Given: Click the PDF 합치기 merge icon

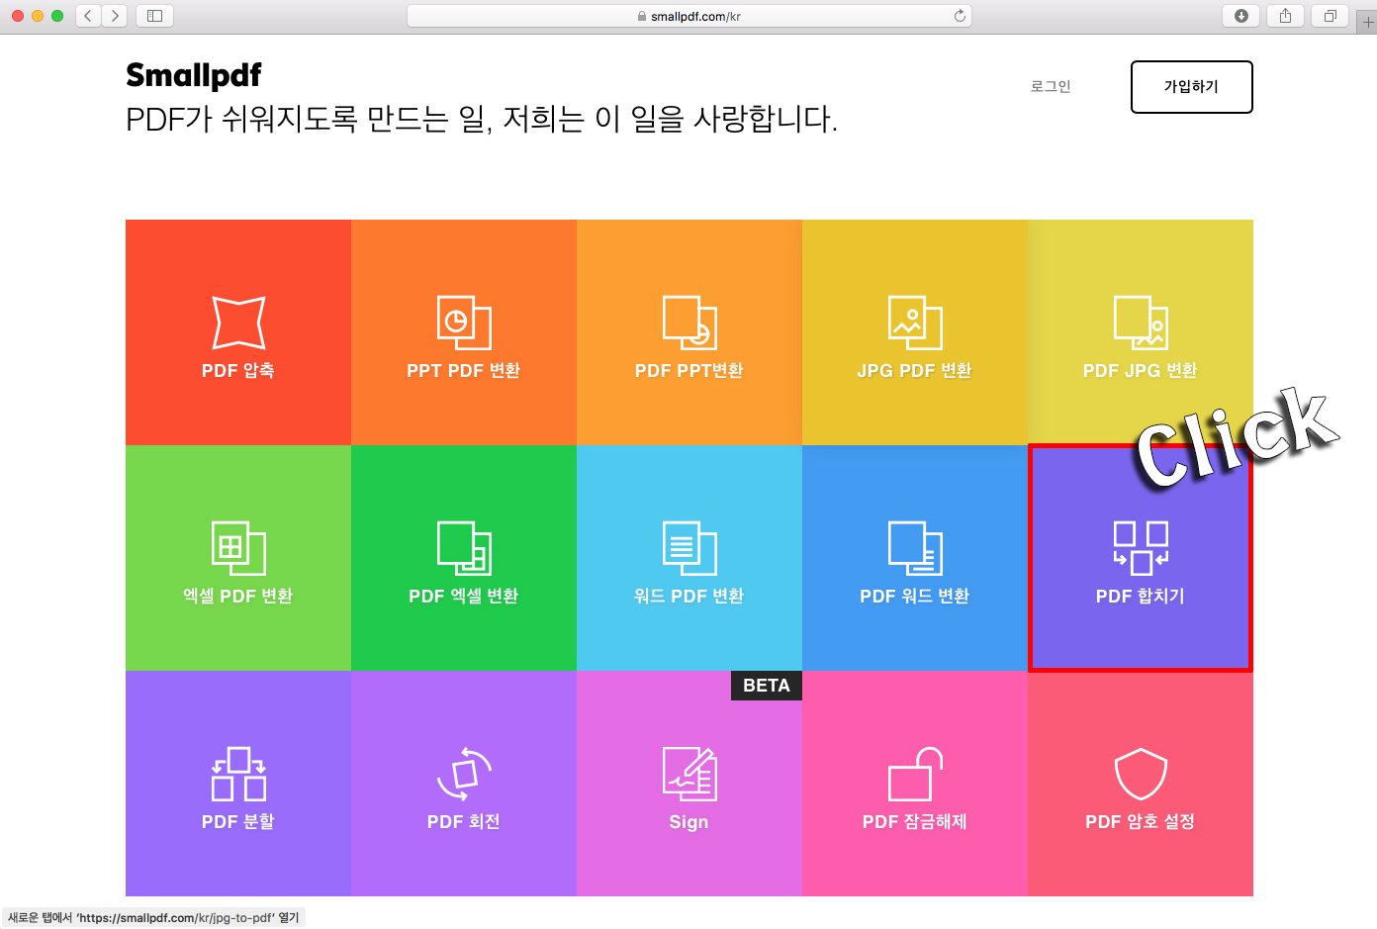Looking at the screenshot, I should pos(1141,547).
